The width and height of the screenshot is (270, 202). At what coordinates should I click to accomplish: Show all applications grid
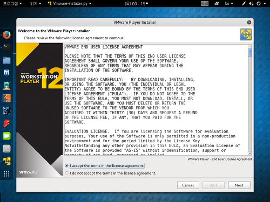(x=6, y=174)
